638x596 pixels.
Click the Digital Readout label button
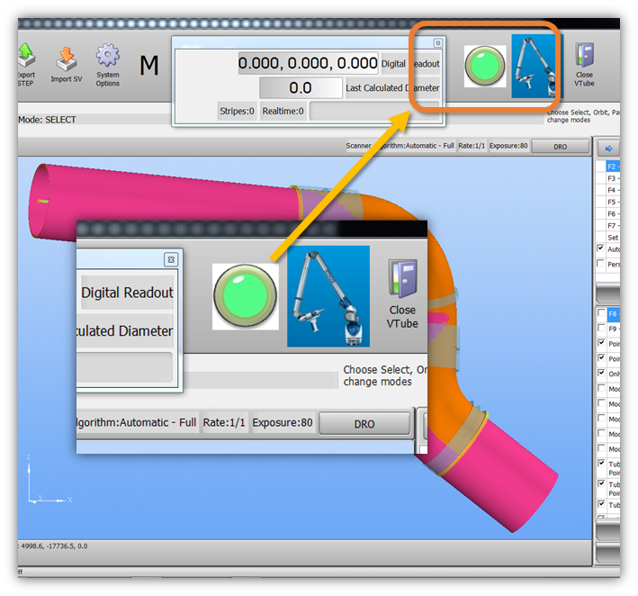click(x=410, y=64)
